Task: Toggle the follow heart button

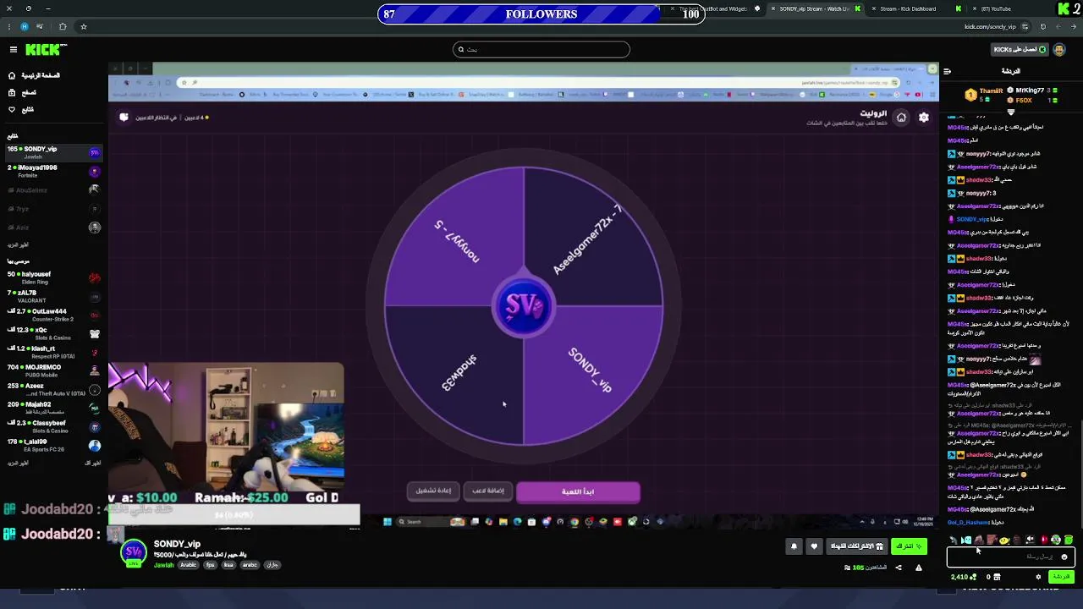Action: click(x=814, y=546)
